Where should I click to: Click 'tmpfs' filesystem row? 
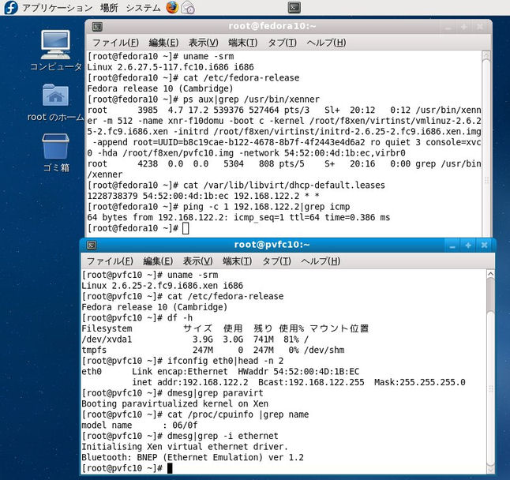tap(212, 350)
